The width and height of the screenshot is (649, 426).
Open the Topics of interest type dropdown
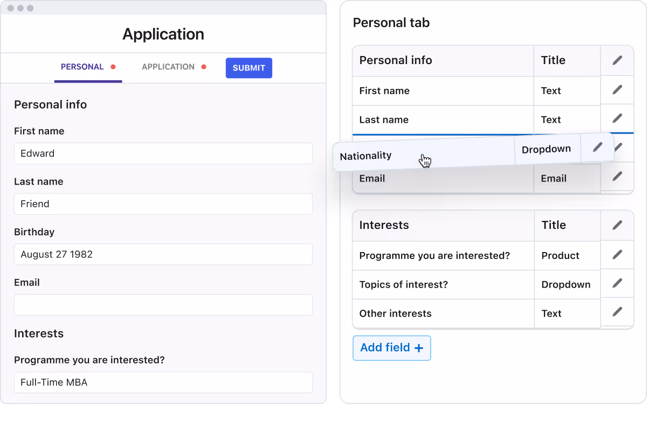pos(566,284)
